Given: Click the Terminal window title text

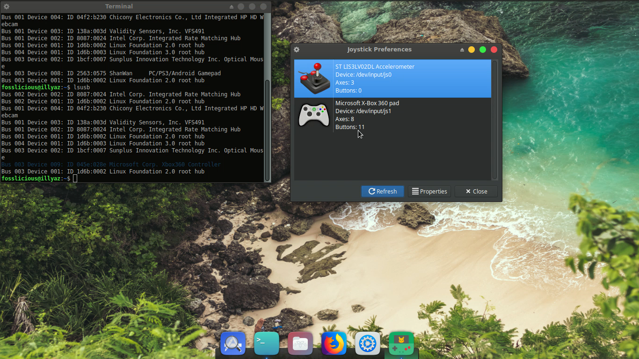Looking at the screenshot, I should click(119, 7).
